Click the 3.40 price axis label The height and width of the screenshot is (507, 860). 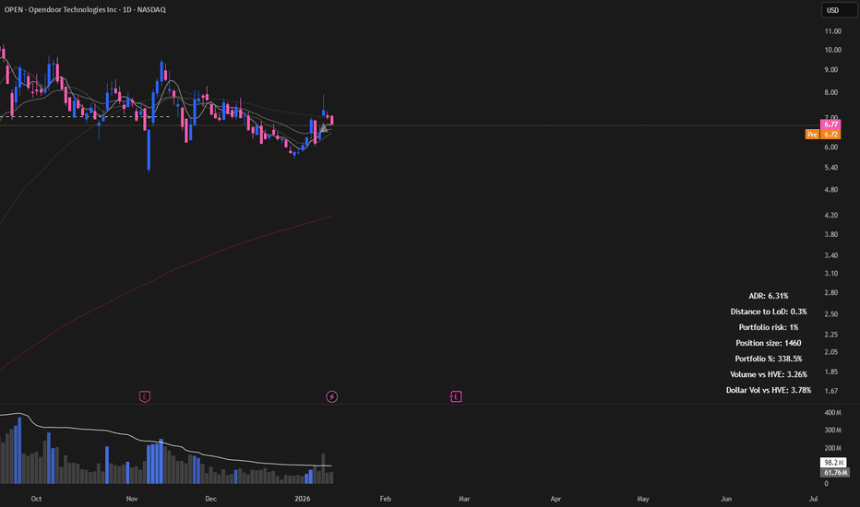click(x=830, y=255)
